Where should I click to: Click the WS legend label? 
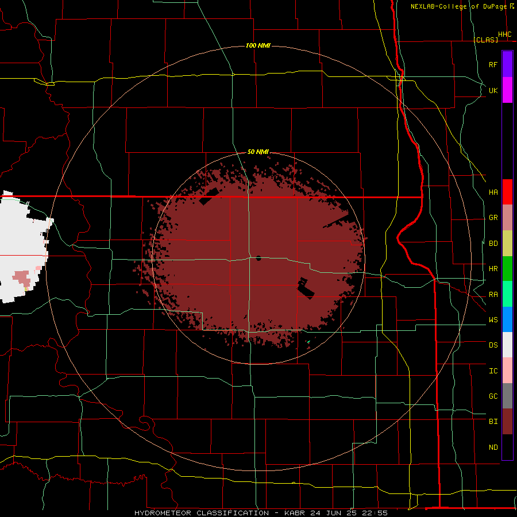coord(493,320)
